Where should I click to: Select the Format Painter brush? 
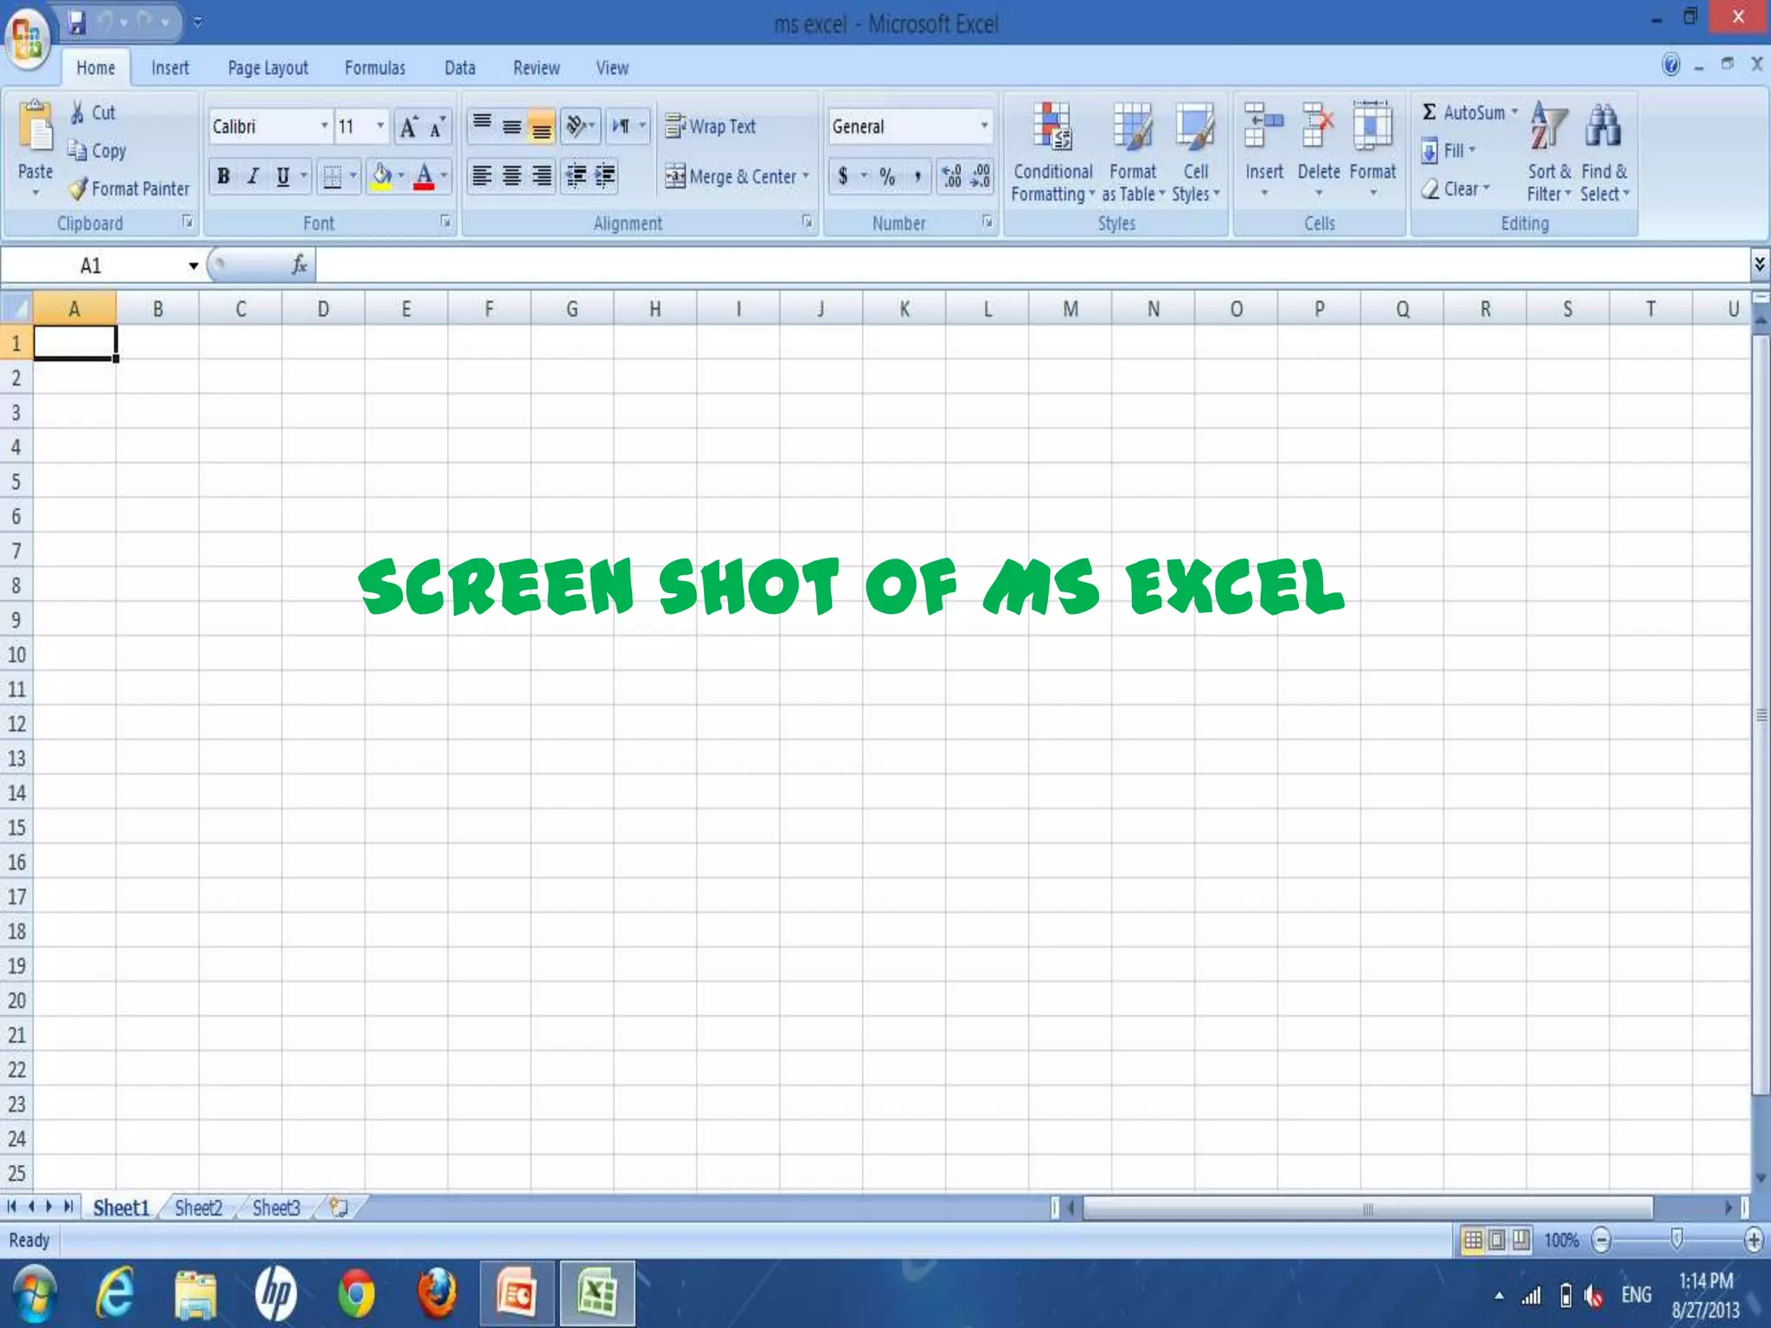pos(78,188)
